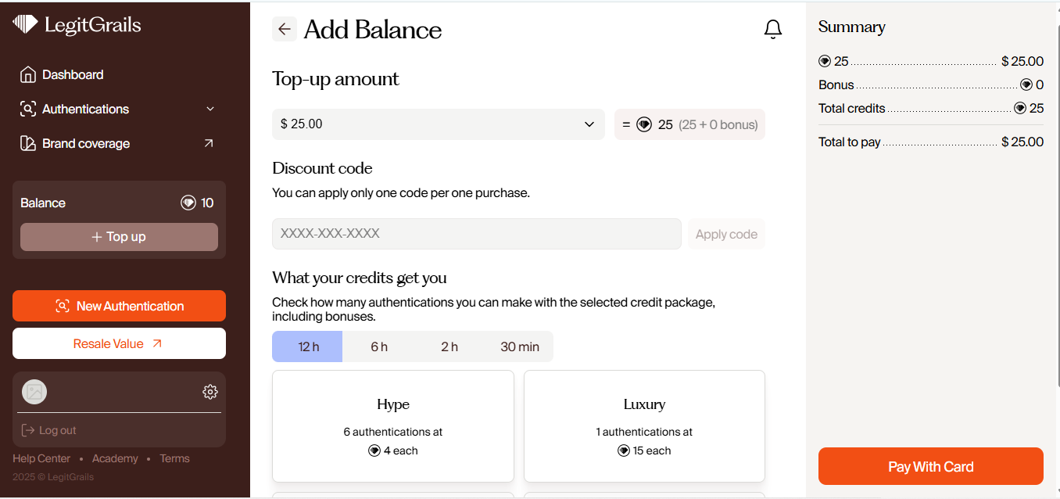This screenshot has width=1060, height=499.
Task: Select the 12 h turnaround tab
Action: tap(307, 346)
